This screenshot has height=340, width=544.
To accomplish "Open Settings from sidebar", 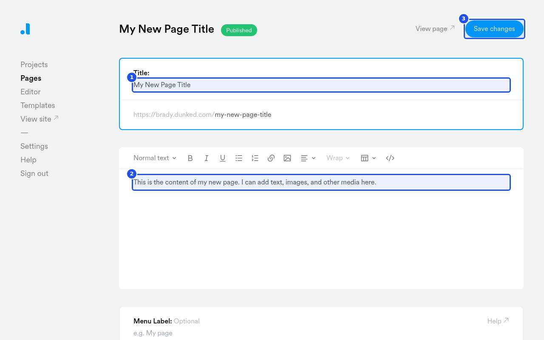I will [x=34, y=146].
